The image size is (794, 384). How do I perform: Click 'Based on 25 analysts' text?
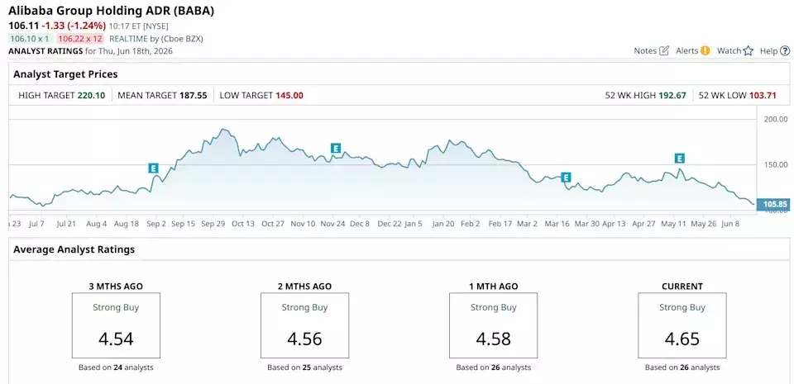pyautogui.click(x=305, y=367)
